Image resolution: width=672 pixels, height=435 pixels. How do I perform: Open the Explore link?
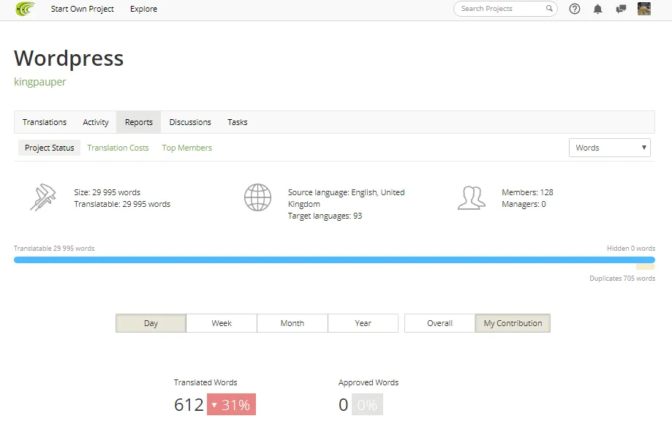(143, 9)
